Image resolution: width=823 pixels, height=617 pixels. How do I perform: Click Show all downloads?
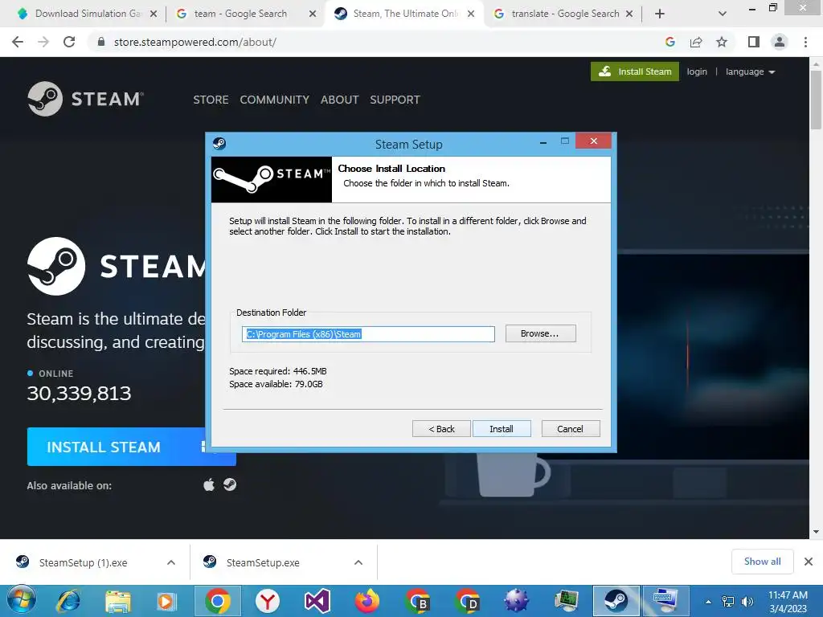click(762, 562)
